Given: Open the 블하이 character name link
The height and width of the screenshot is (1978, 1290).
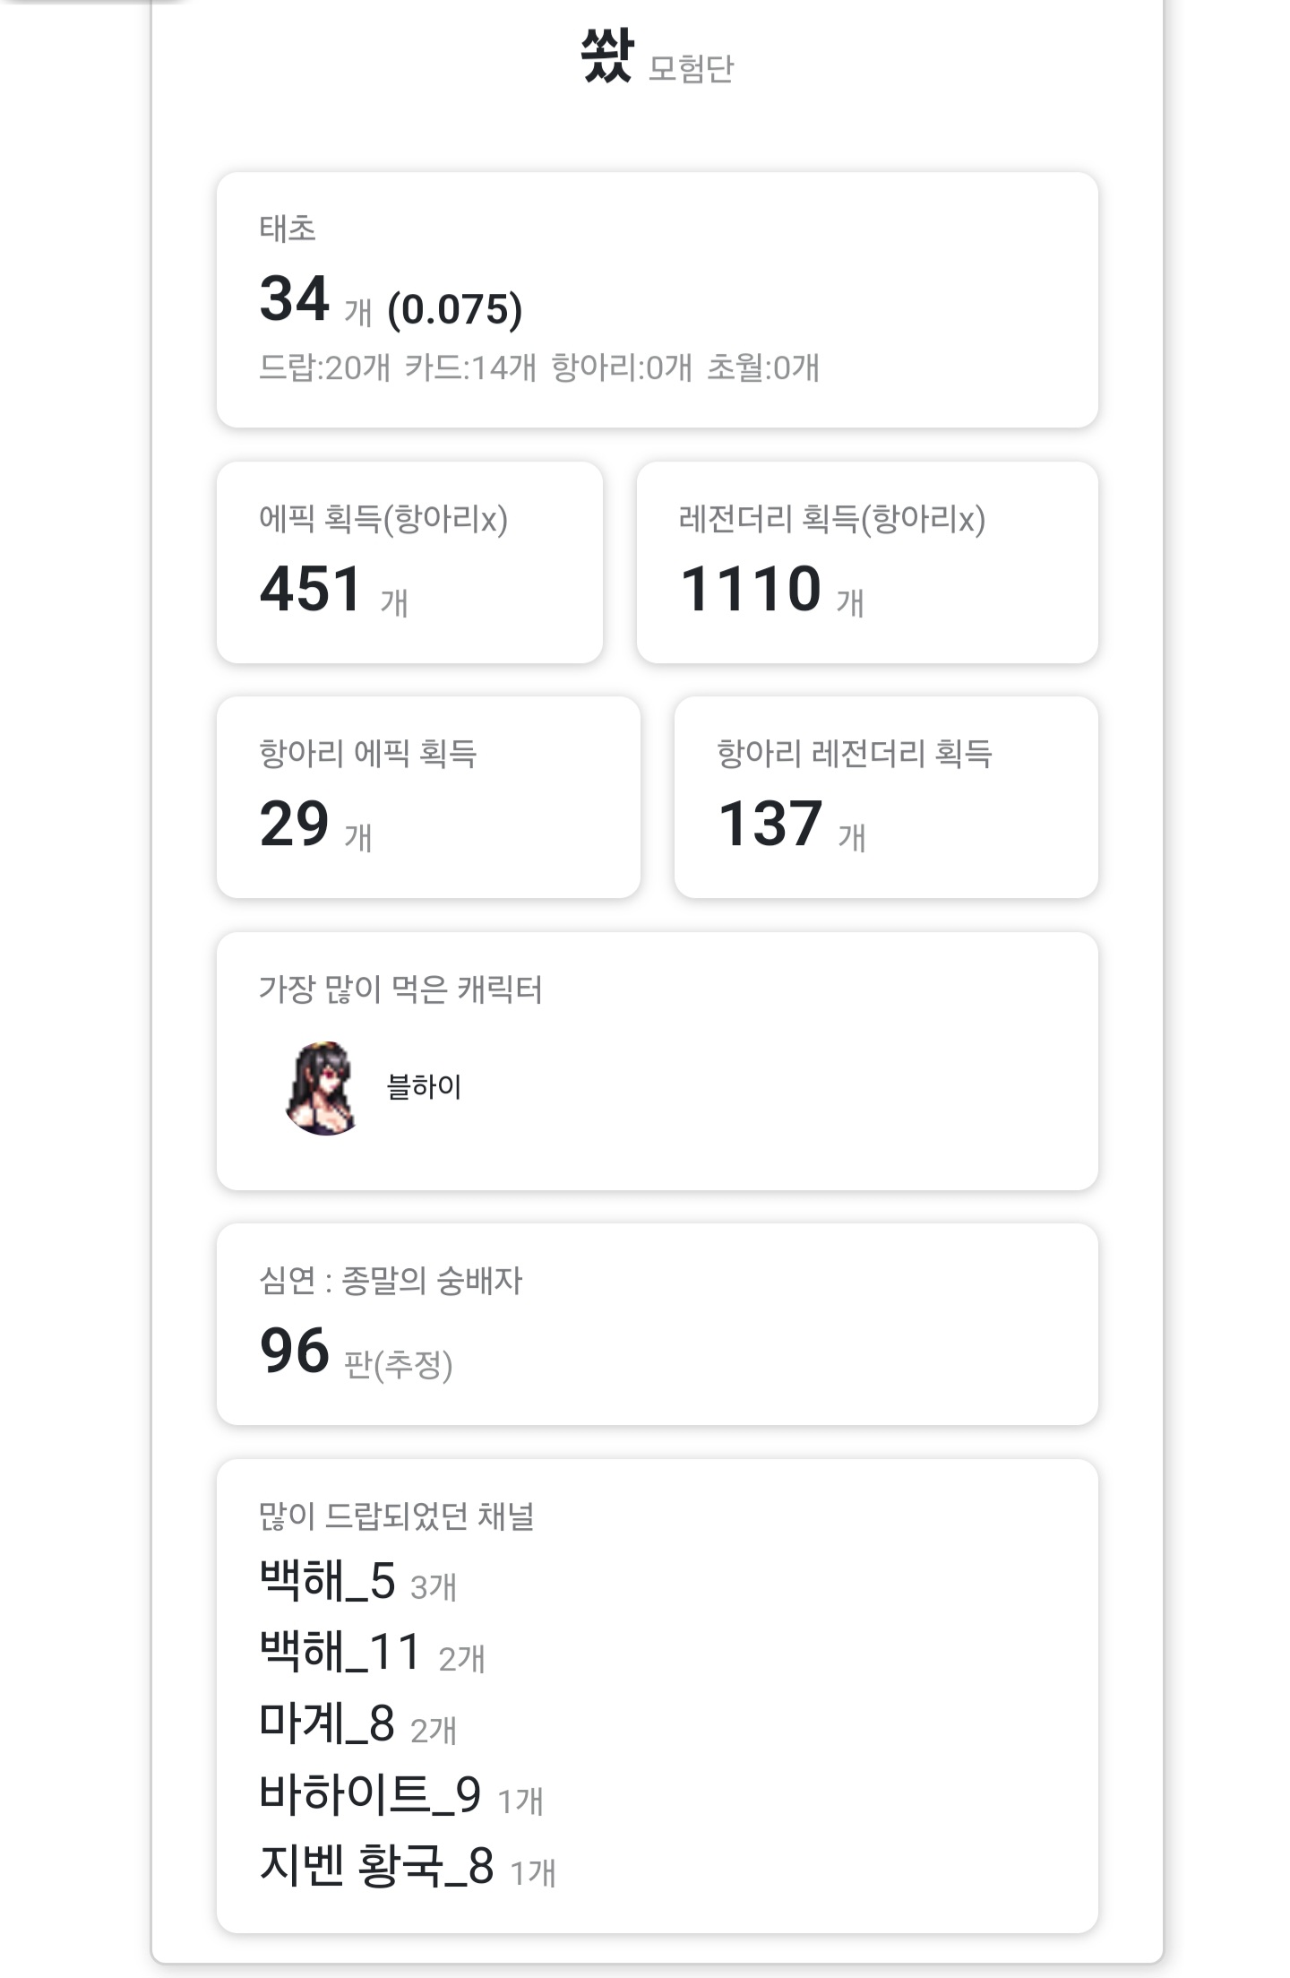Looking at the screenshot, I should (424, 1087).
